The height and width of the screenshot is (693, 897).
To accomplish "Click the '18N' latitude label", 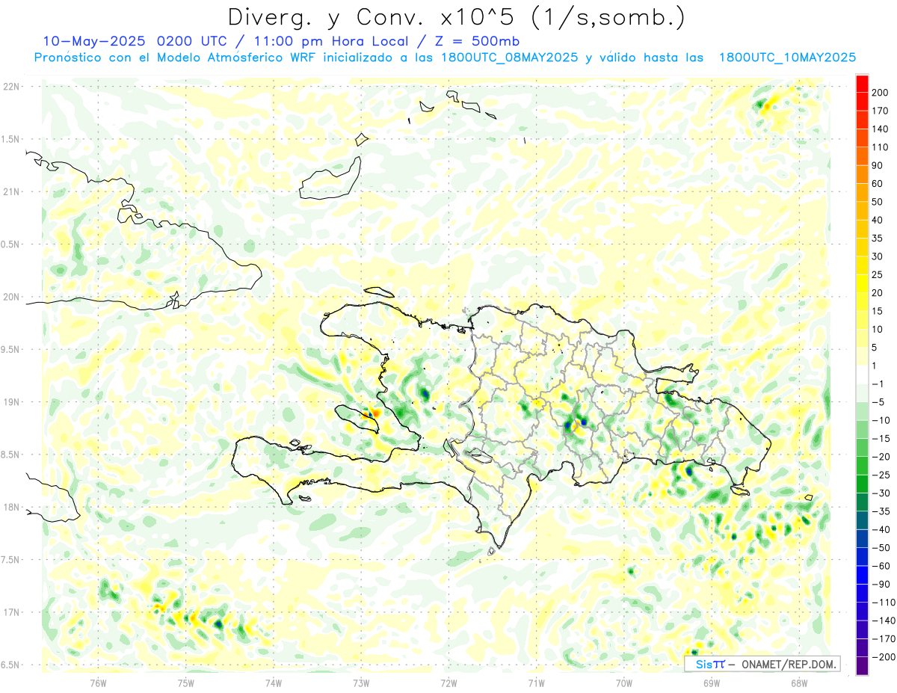I will point(12,508).
